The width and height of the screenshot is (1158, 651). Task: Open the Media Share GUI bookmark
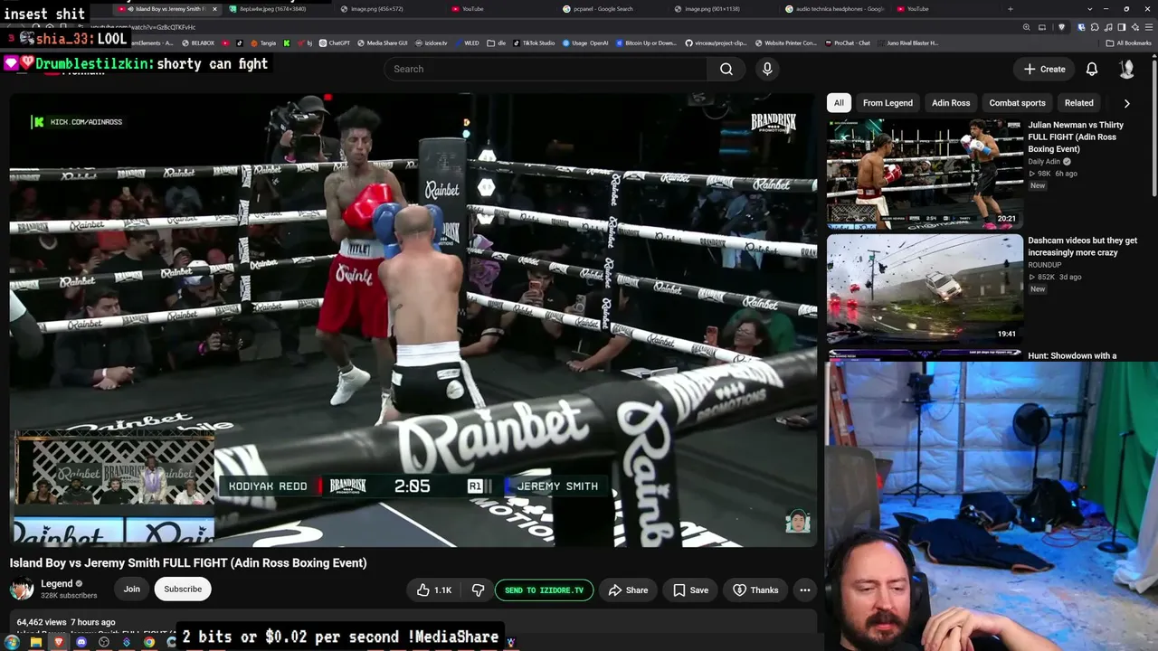(382, 42)
